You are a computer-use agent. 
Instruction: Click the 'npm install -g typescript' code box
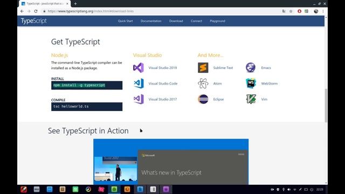87,85
